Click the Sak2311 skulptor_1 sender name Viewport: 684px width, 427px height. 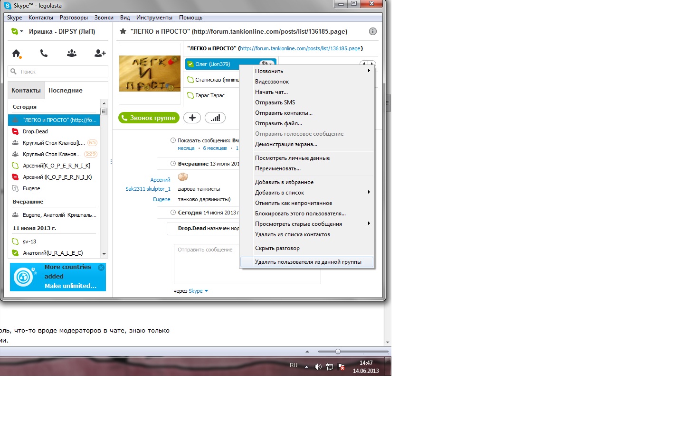(x=148, y=189)
